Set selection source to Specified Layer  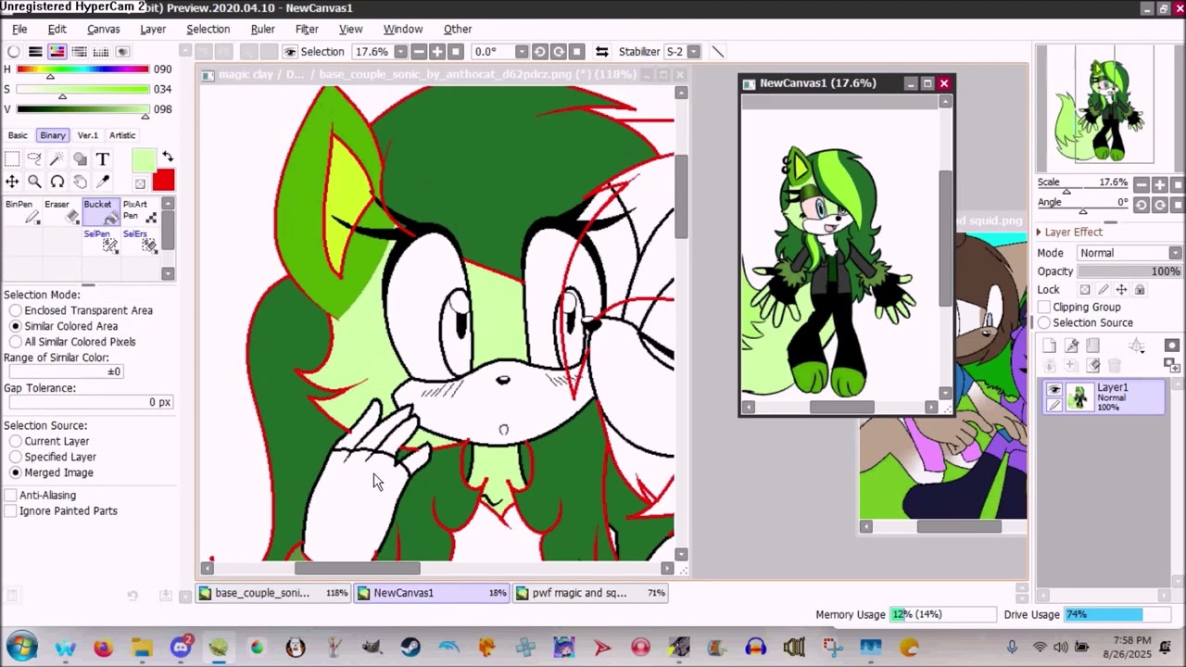16,457
